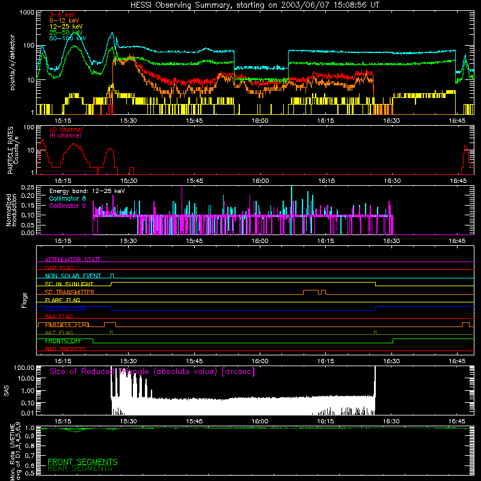The width and height of the screenshot is (481, 481).
Task: Select the Collimator 8 legend label
Action: (x=67, y=198)
